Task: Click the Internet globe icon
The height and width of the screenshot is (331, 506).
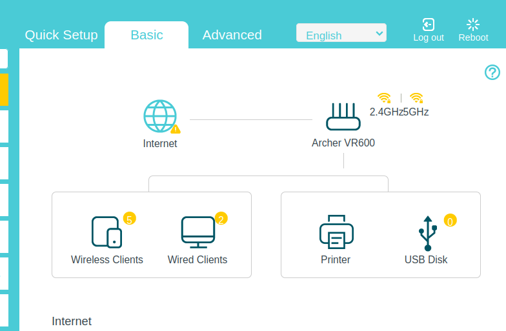Action: pyautogui.click(x=159, y=116)
